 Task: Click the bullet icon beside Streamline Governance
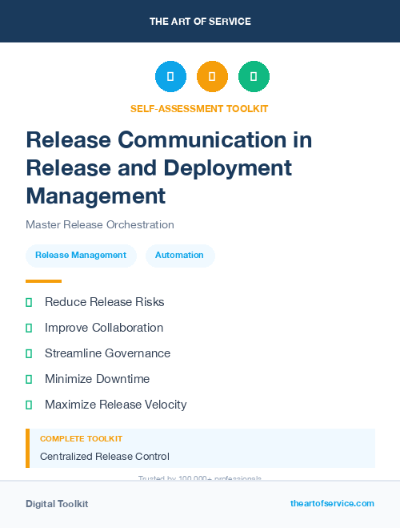tap(29, 353)
